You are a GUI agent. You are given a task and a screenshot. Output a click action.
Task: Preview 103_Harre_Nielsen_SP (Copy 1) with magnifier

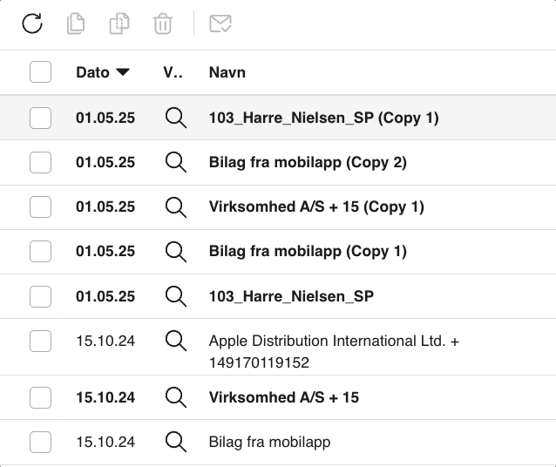pos(176,118)
